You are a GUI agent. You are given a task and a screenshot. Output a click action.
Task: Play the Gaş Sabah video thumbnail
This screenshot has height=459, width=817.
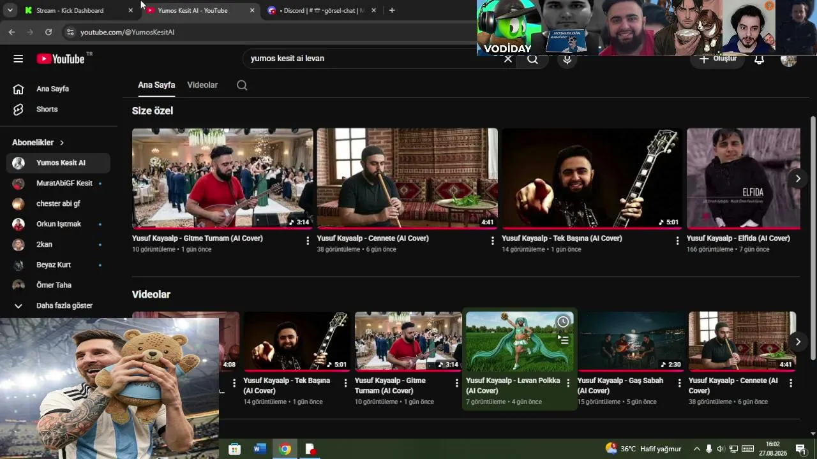click(631, 342)
